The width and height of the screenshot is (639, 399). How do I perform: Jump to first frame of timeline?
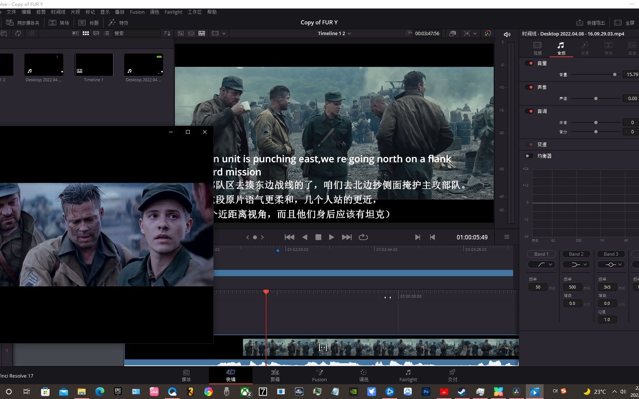click(x=289, y=237)
